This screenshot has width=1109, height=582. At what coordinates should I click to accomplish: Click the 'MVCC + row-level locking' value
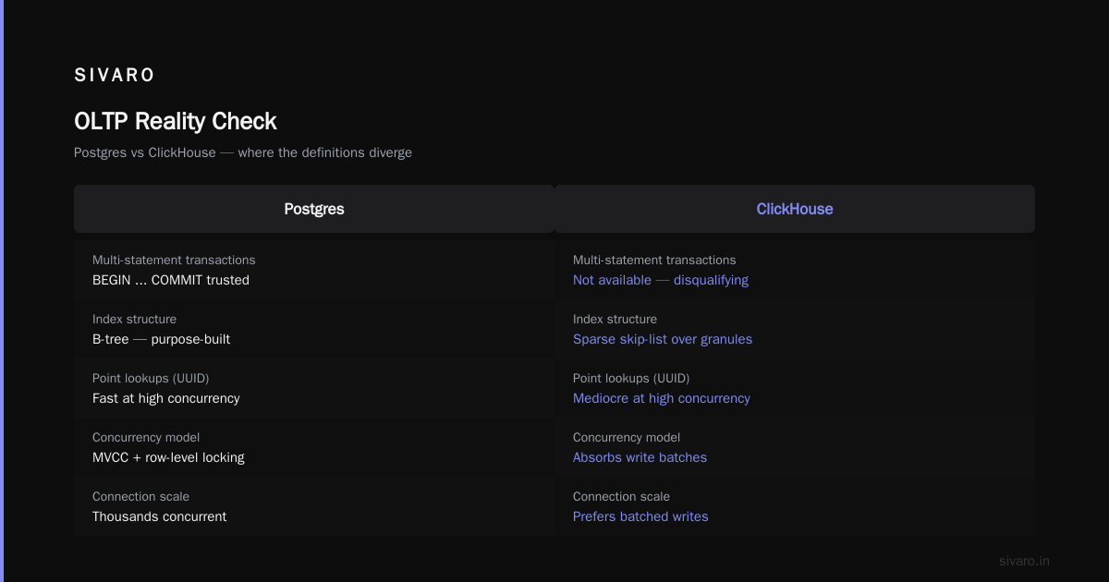[x=168, y=457]
